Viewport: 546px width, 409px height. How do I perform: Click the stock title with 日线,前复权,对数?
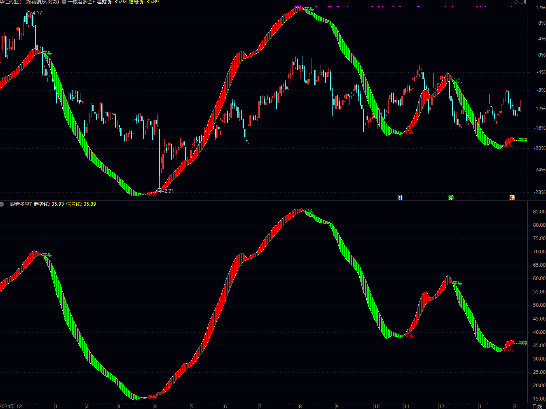point(30,2)
